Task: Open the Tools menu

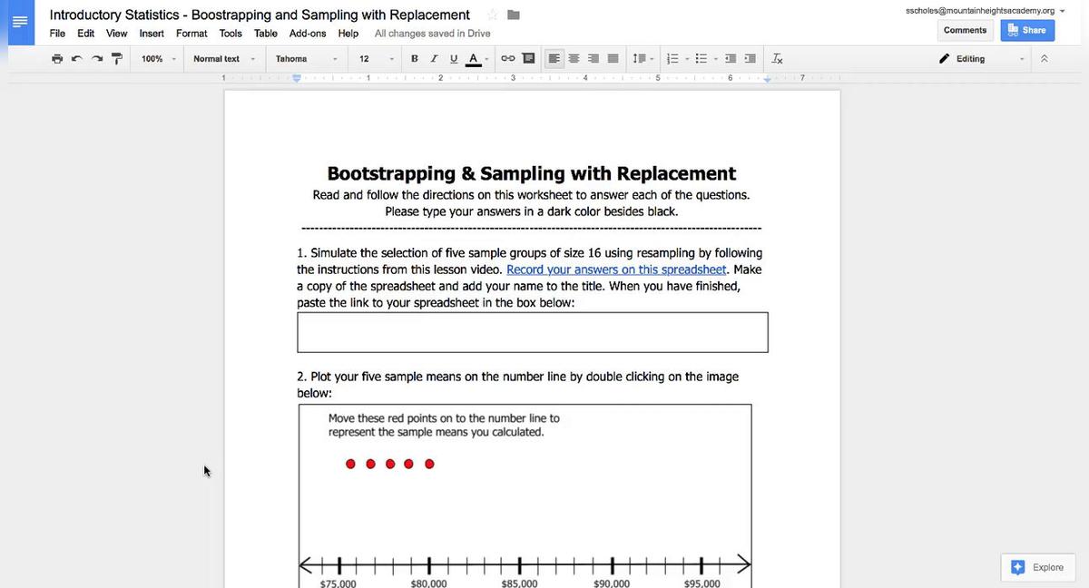Action: tap(231, 34)
